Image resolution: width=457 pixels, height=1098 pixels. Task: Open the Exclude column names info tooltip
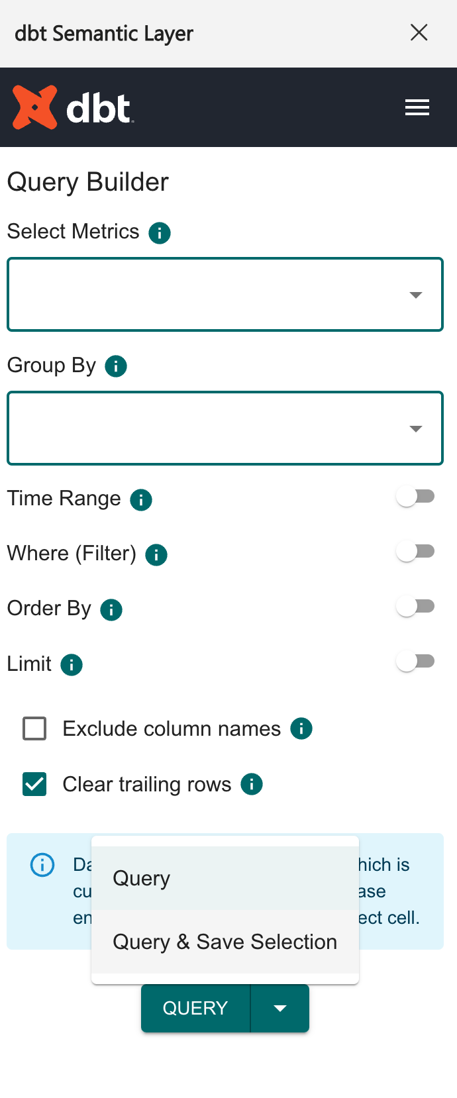[x=301, y=728]
